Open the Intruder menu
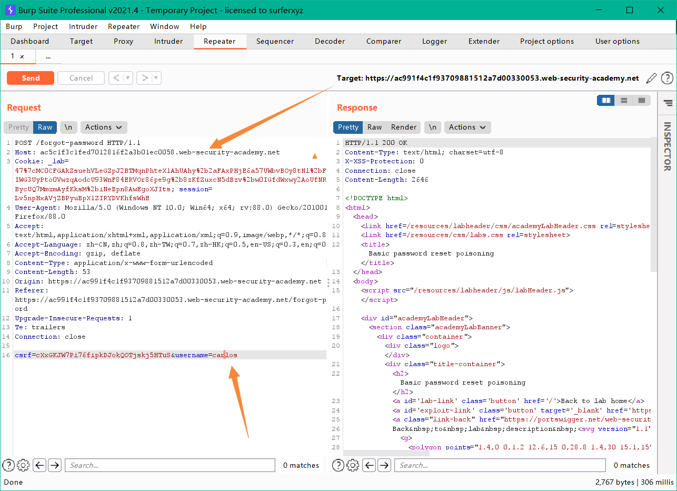677x491 pixels. click(83, 26)
